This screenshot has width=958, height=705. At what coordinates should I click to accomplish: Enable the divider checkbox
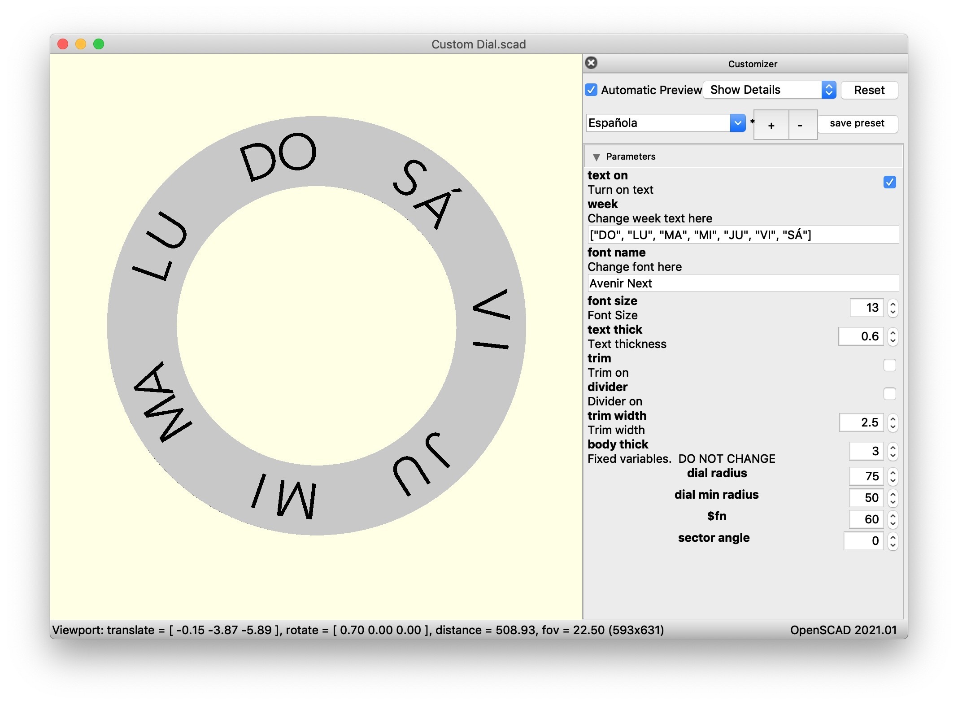tap(889, 394)
